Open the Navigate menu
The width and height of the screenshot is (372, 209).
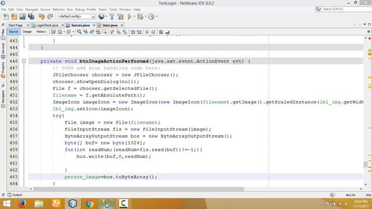pyautogui.click(x=32, y=9)
